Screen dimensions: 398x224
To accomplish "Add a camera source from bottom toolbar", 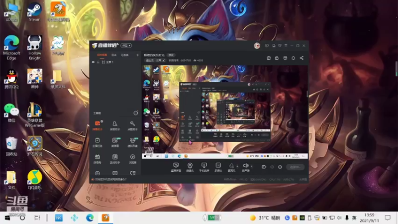I will [190, 167].
